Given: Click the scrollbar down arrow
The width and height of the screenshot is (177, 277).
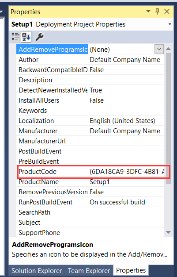Looking at the screenshot, I should [x=168, y=232].
